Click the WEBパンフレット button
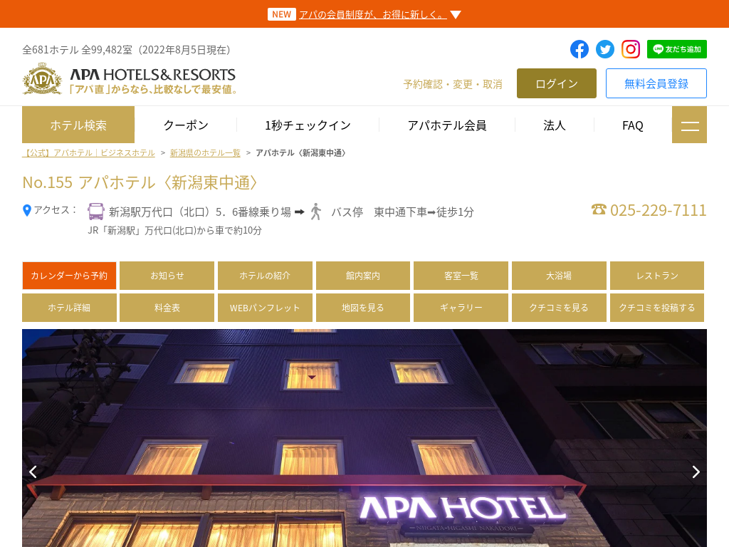The height and width of the screenshot is (547, 729). (265, 308)
